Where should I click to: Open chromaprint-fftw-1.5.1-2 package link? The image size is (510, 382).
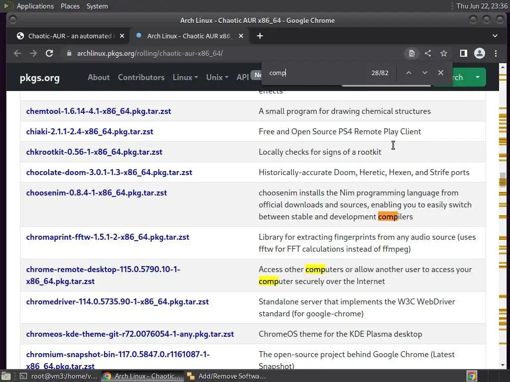[x=108, y=237]
